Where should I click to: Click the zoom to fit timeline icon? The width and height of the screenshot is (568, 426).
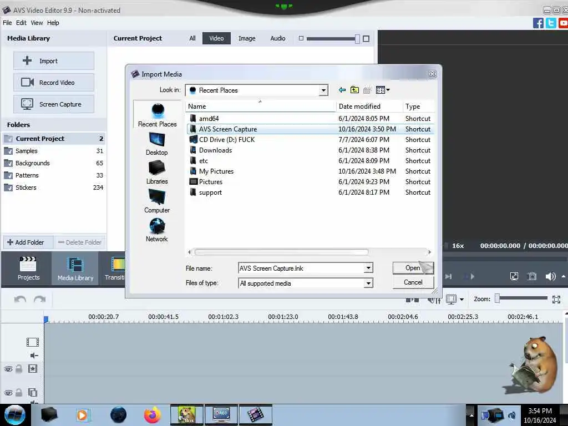pos(556,299)
